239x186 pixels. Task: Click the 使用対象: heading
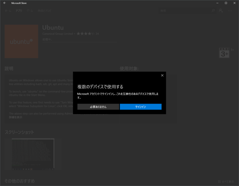pos(129,69)
